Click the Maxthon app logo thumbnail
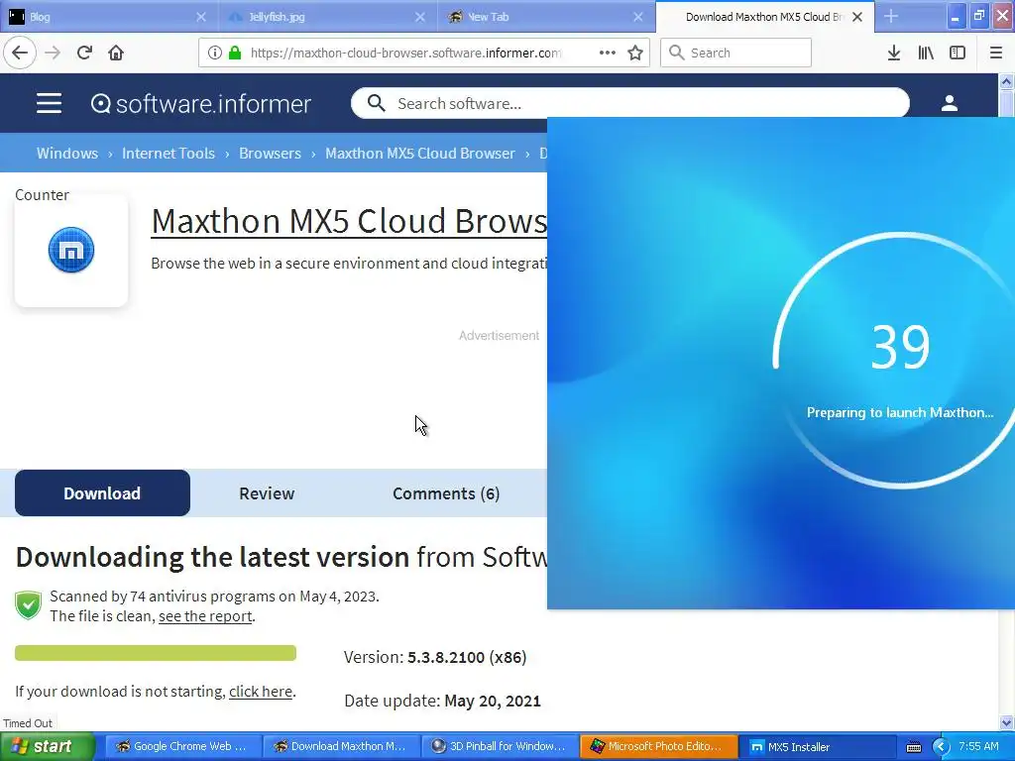 [x=71, y=250]
